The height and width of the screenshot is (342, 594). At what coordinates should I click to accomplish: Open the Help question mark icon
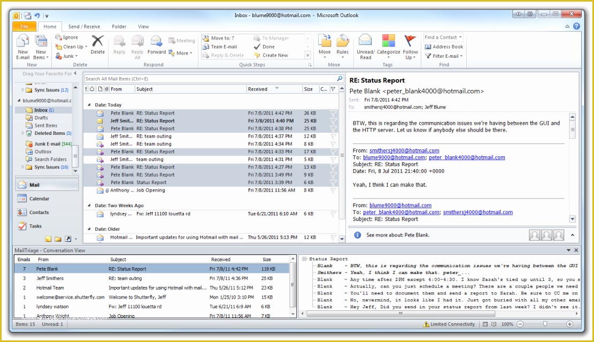tap(576, 26)
